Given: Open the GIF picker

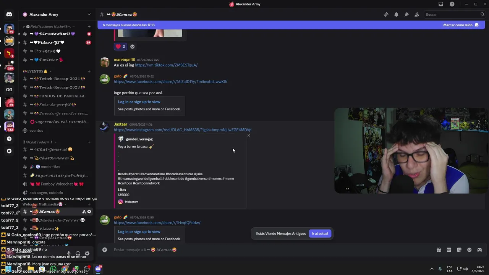Looking at the screenshot, I should point(449,250).
